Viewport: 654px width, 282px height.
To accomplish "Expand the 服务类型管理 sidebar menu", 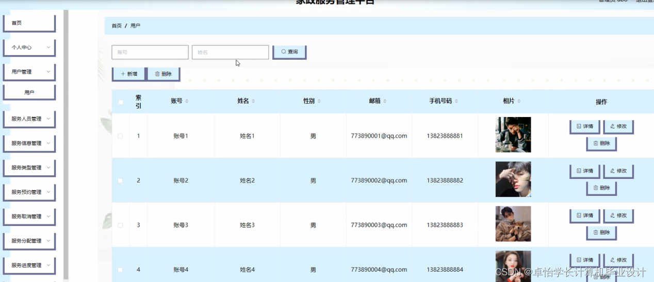I will tap(29, 168).
